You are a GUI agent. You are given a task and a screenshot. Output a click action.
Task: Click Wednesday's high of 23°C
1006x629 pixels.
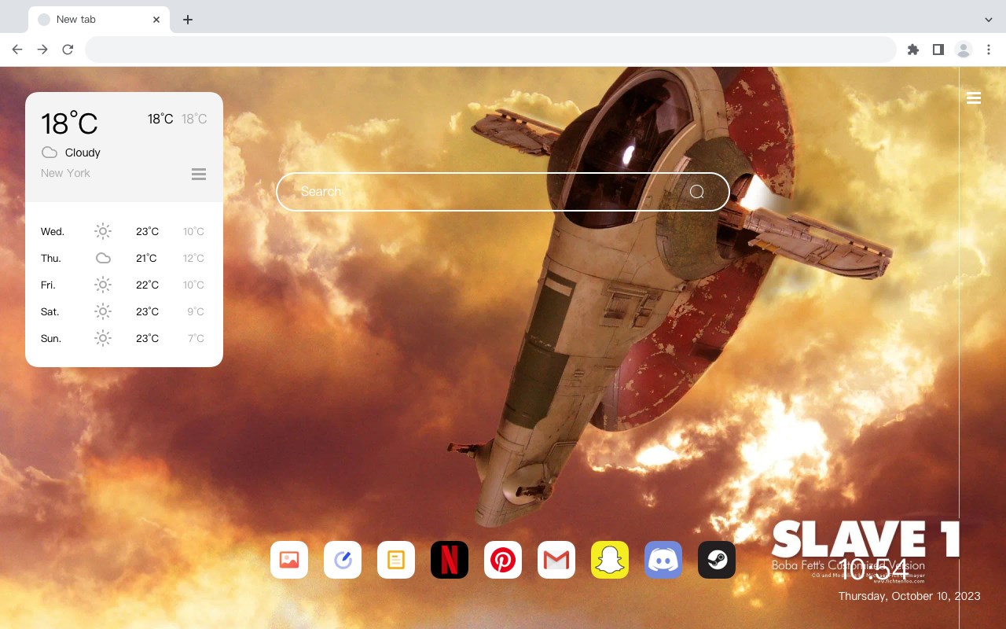click(x=147, y=231)
